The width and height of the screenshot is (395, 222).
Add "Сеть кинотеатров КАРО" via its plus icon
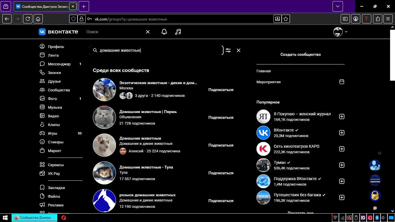coord(342,149)
